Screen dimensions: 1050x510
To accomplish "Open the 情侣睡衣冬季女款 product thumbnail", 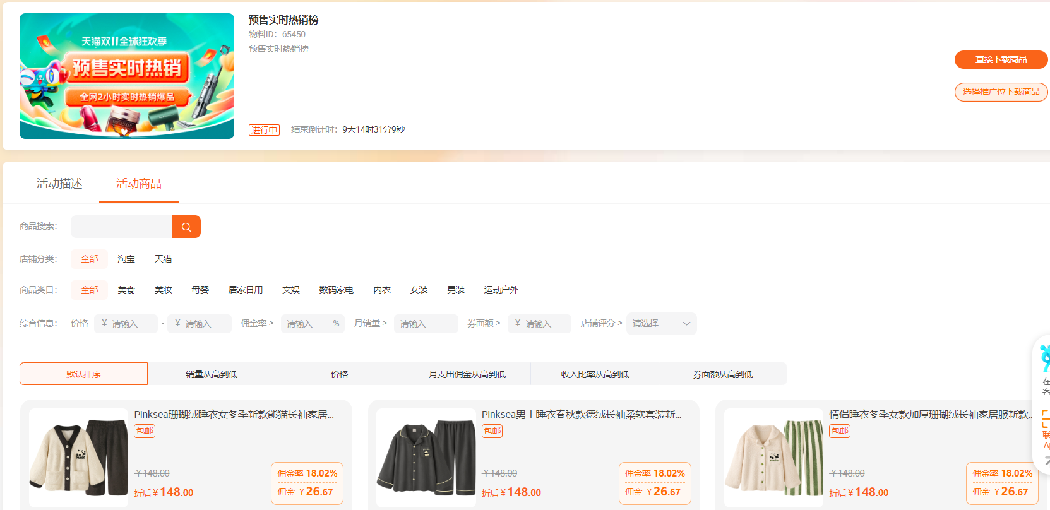I will [x=774, y=458].
